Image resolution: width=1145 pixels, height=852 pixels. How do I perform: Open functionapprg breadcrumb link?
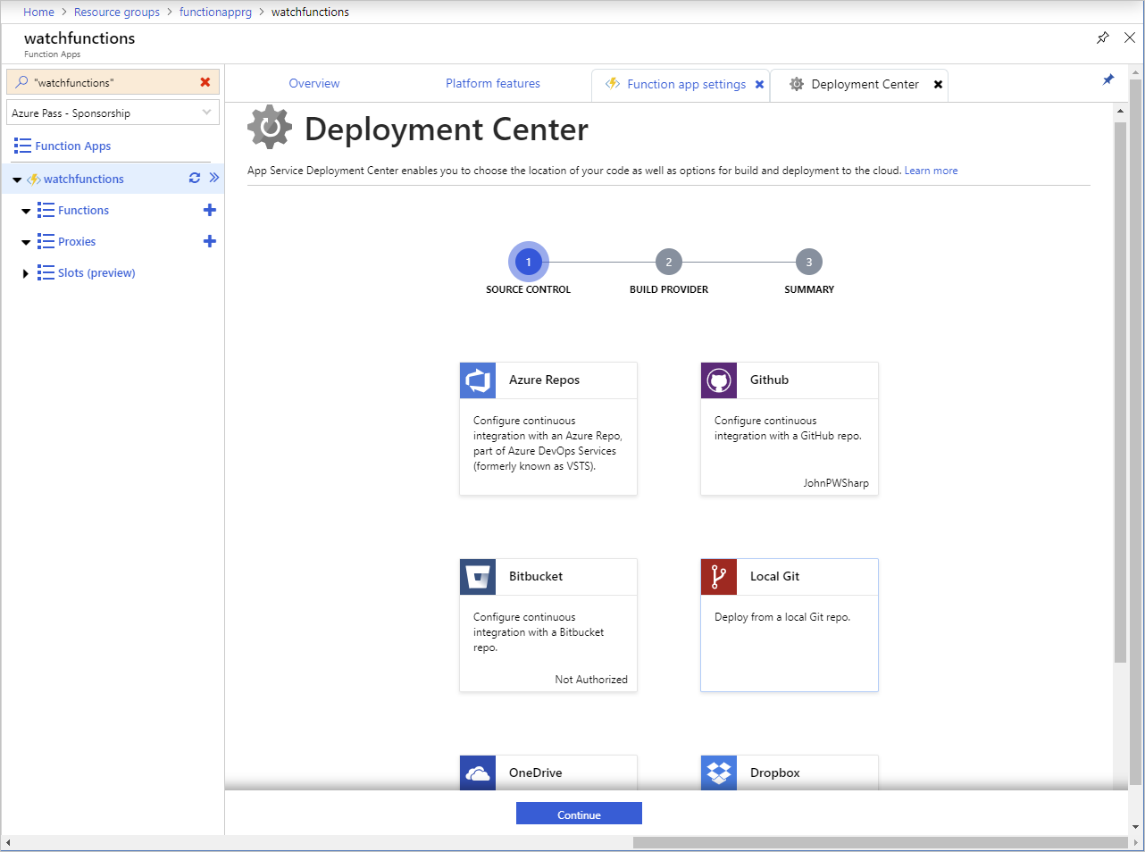coord(215,12)
